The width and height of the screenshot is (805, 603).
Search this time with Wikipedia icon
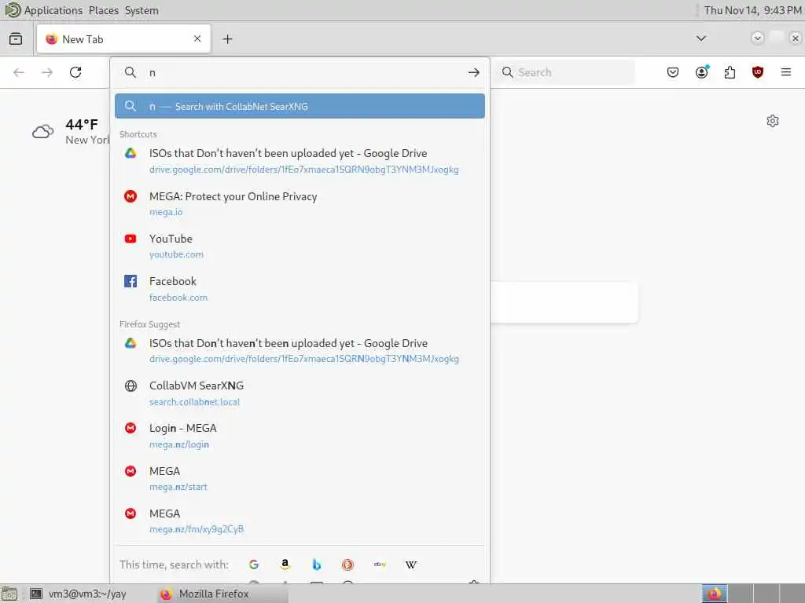(x=410, y=565)
